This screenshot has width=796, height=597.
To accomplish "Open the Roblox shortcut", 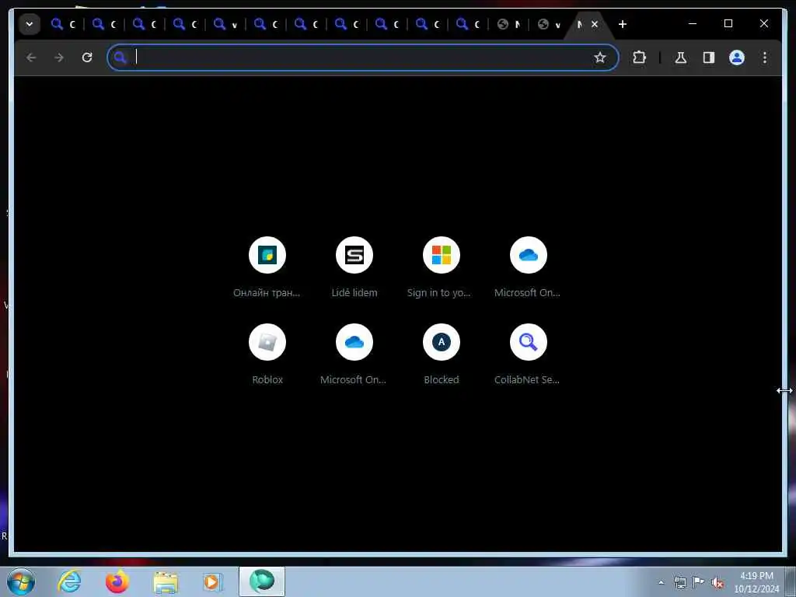I will pos(267,354).
